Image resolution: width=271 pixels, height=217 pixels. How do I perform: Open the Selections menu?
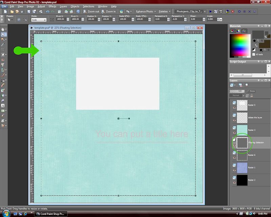click(88, 6)
